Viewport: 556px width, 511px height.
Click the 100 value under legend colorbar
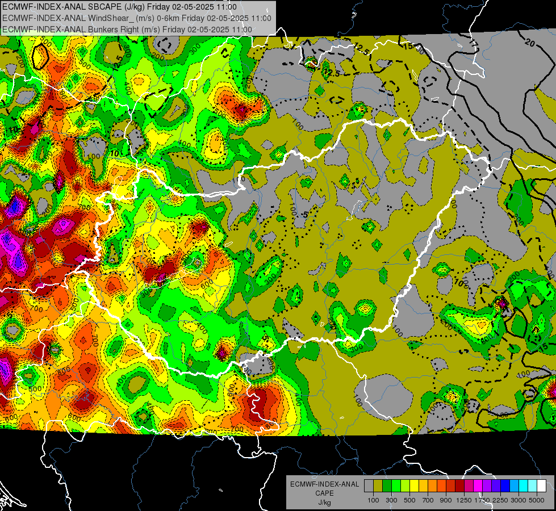pos(373,500)
